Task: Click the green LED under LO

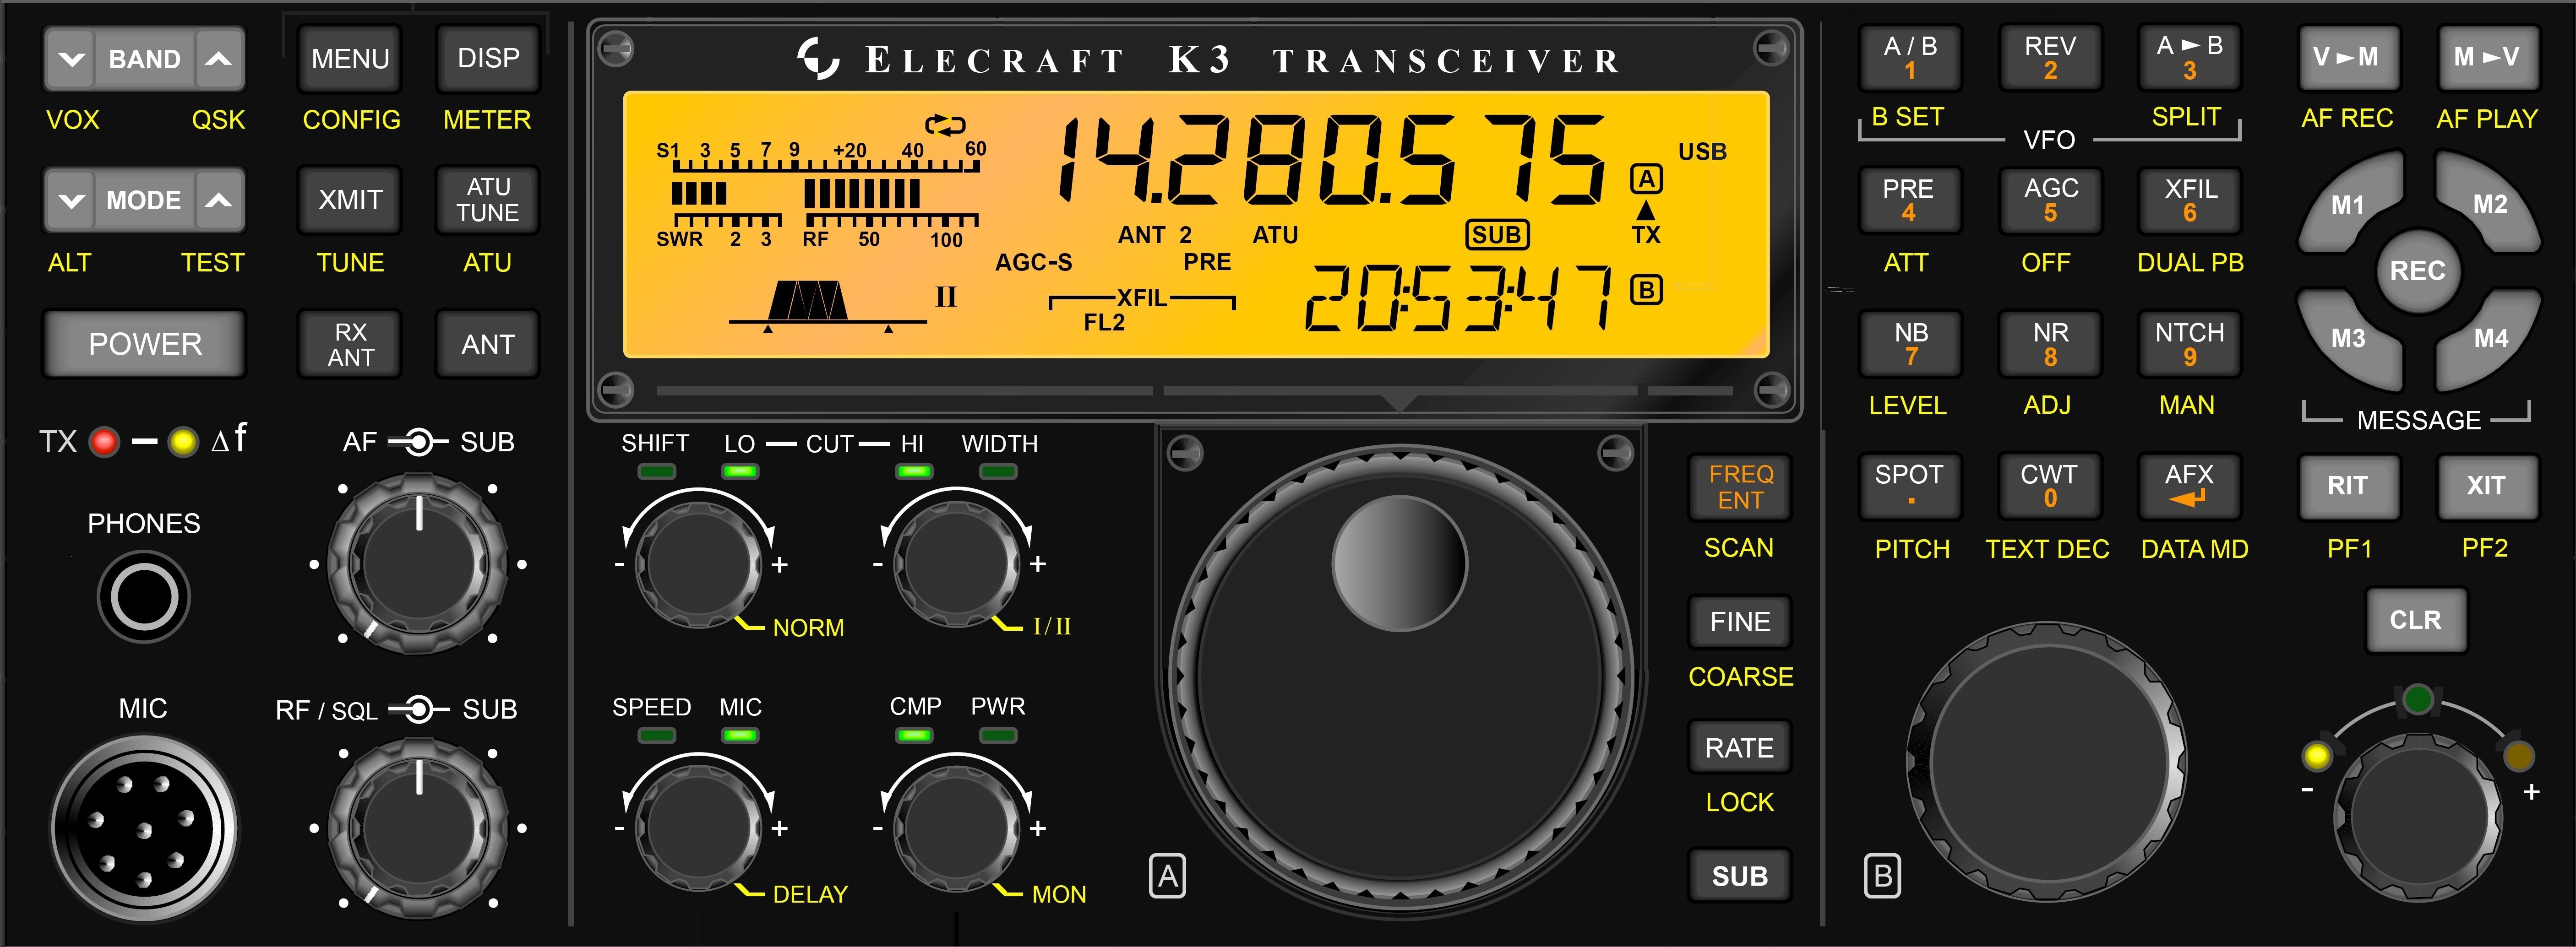Action: click(740, 471)
